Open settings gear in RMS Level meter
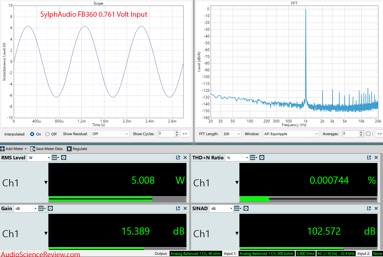 tap(64, 157)
